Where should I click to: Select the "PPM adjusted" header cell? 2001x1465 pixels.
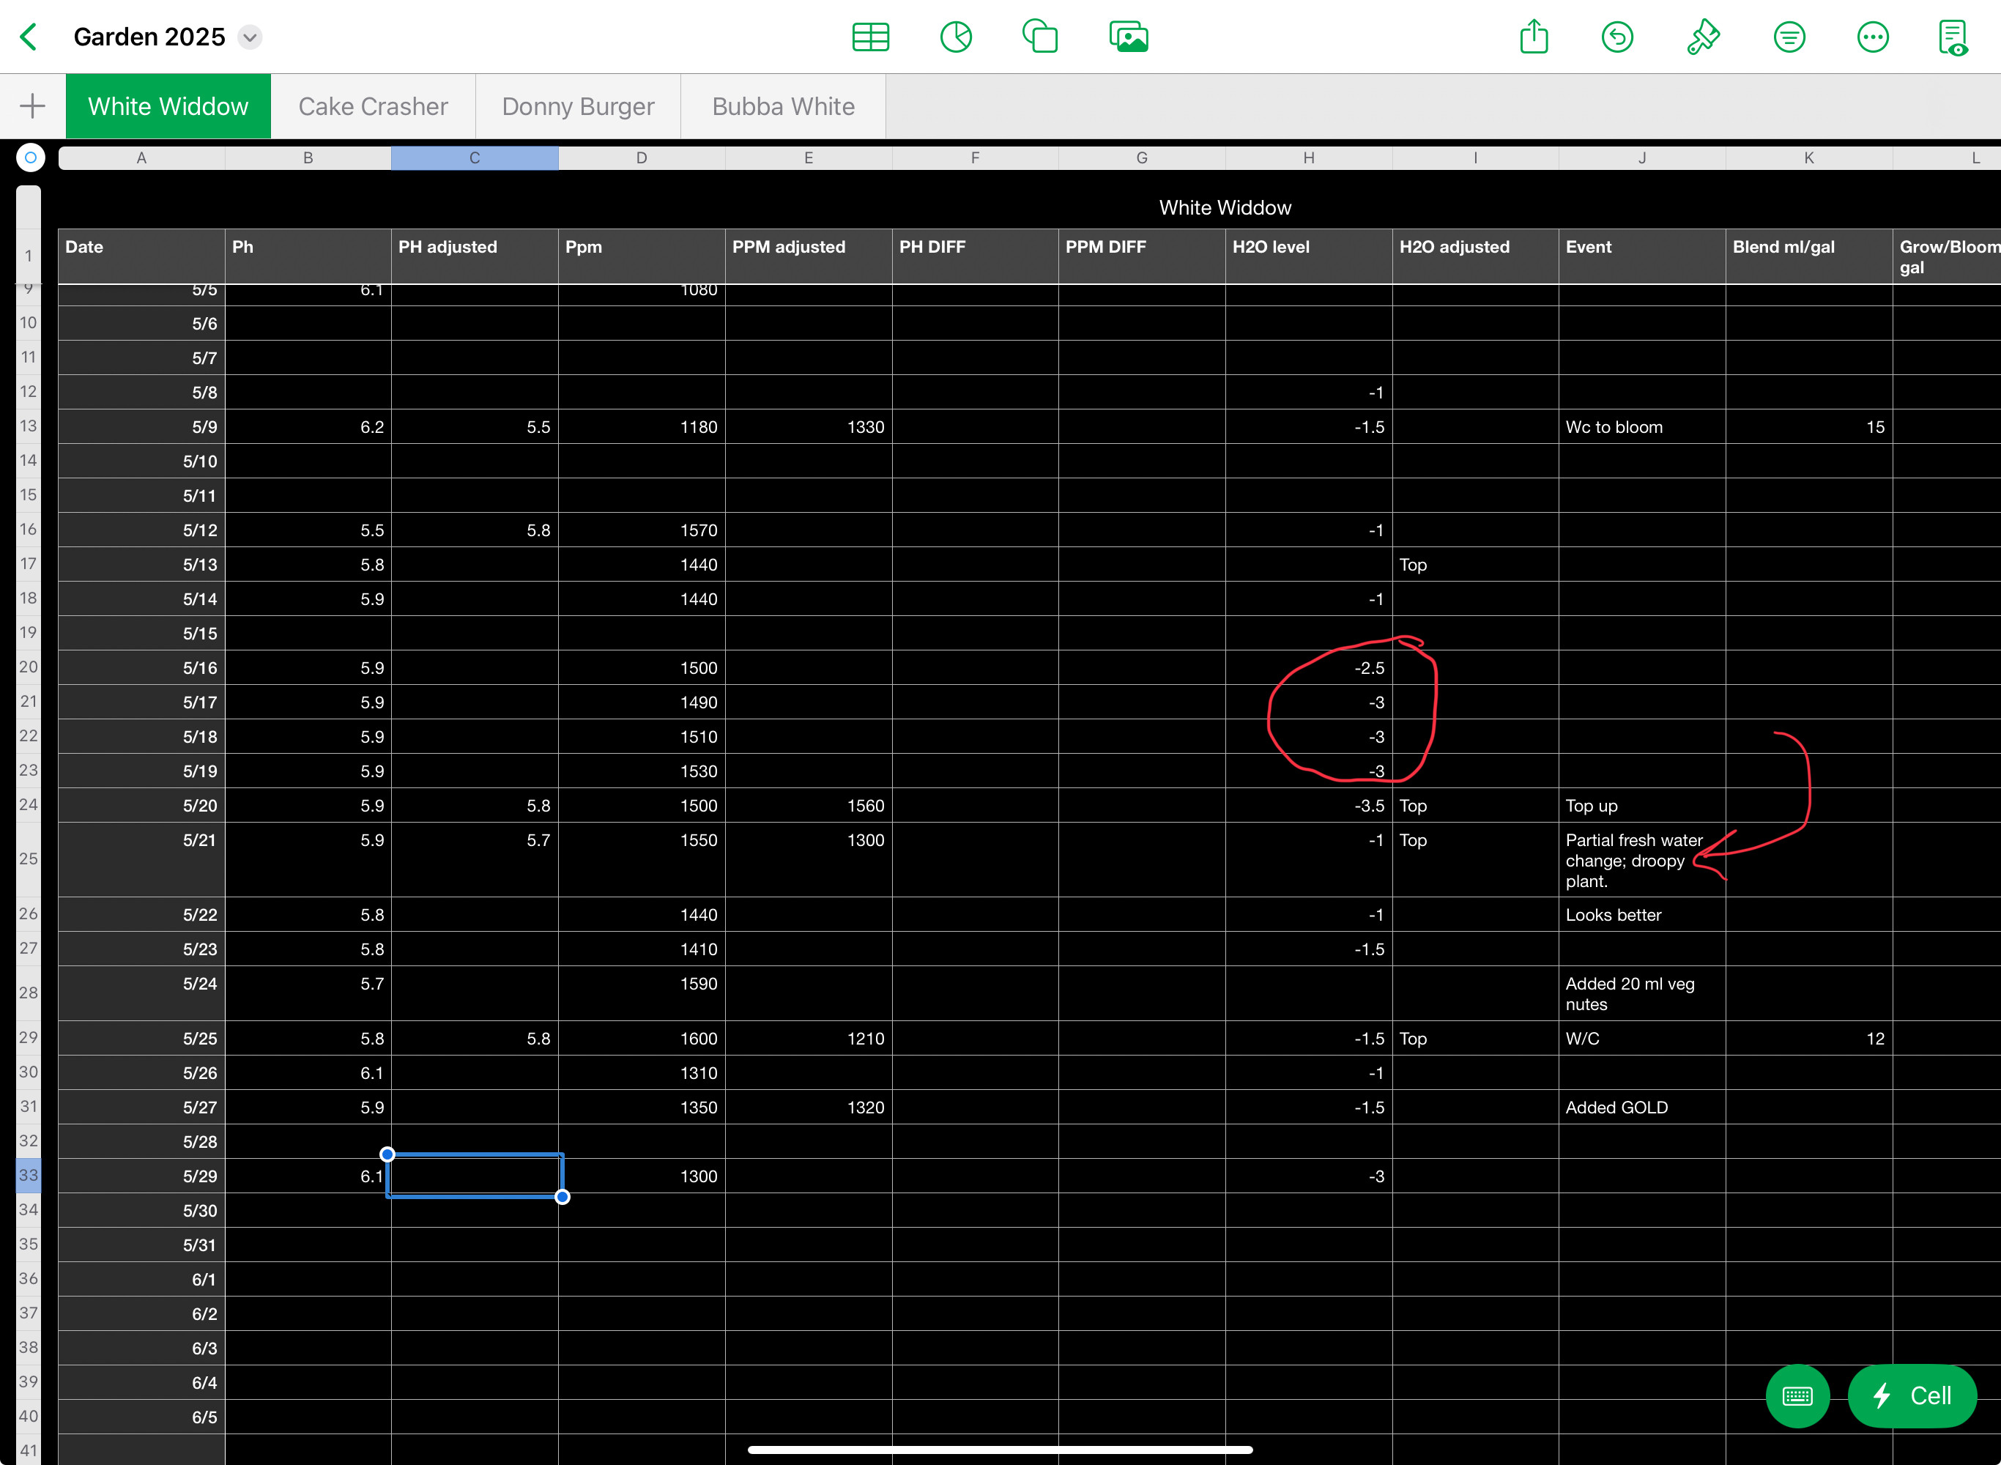[x=809, y=257]
